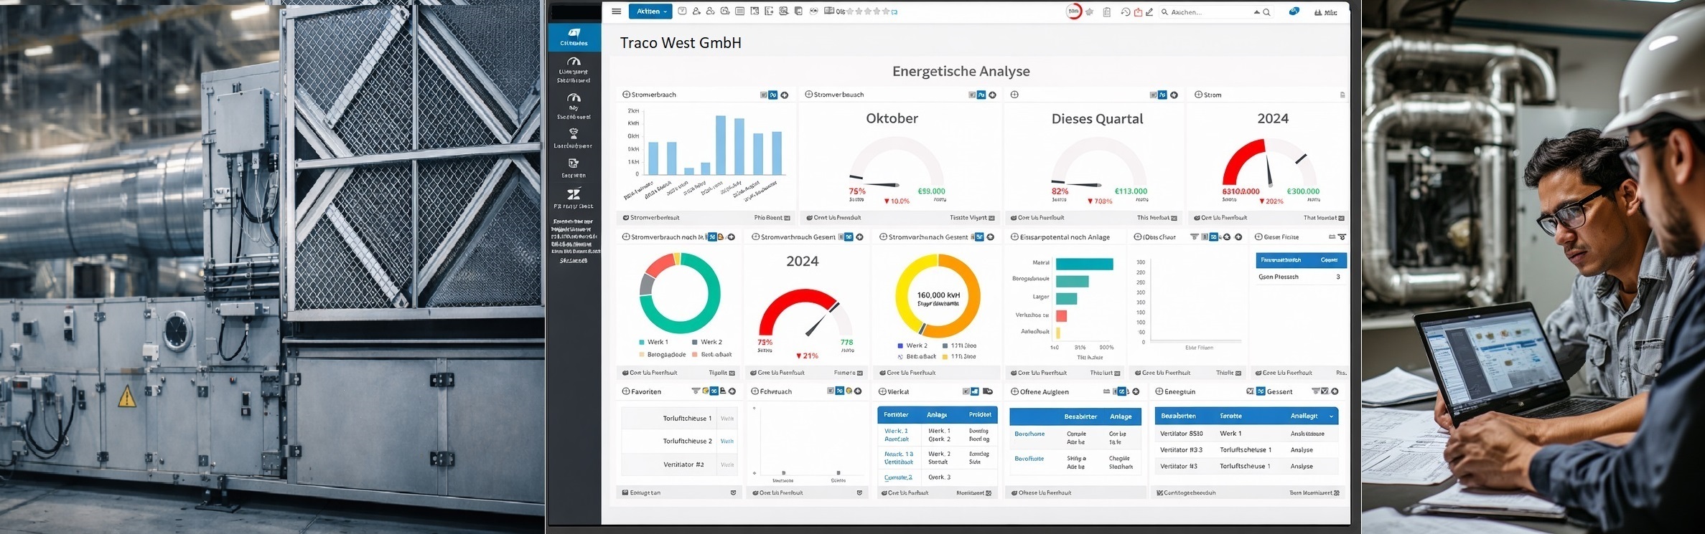Viewport: 1705px width, 534px height.
Task: Click the Forntter column header in Vierkat table
Action: click(x=896, y=415)
